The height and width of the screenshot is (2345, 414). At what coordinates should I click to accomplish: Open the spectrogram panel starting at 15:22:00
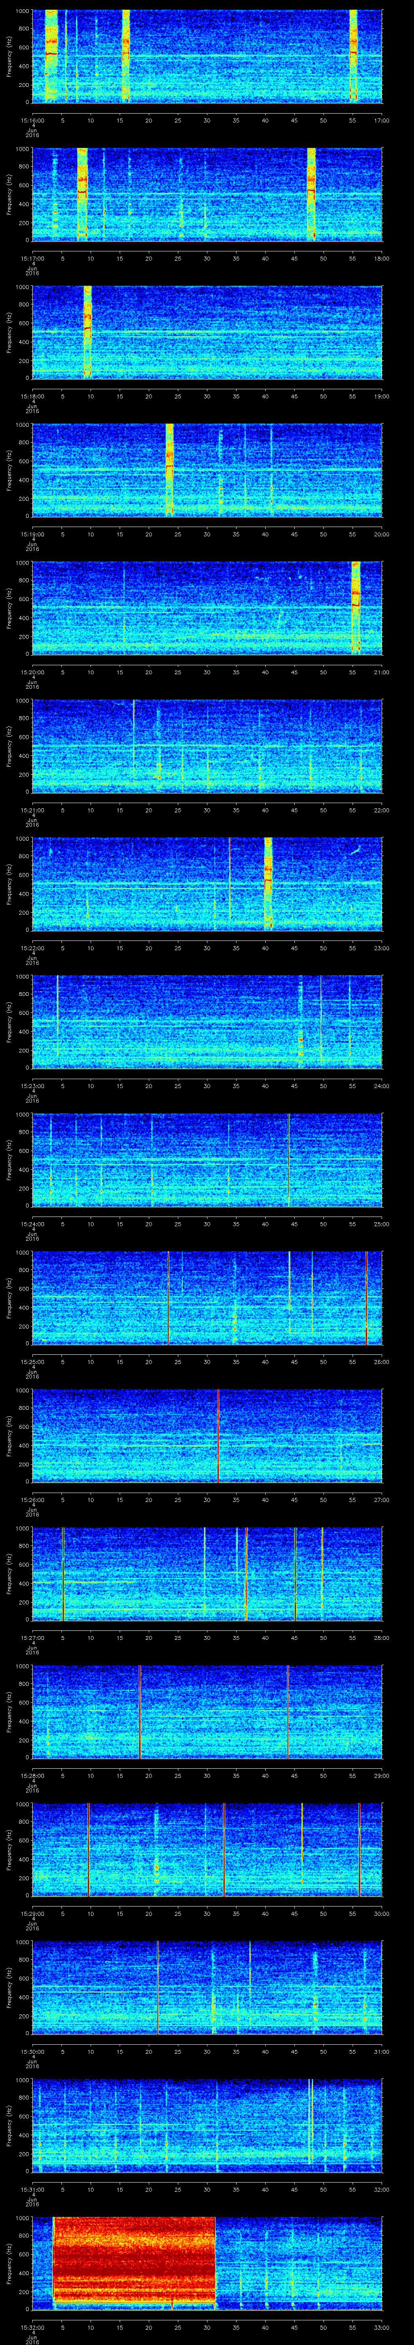(207, 883)
